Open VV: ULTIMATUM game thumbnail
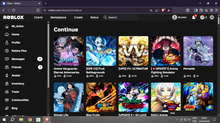This screenshot has width=220, height=123. pyautogui.click(x=133, y=51)
